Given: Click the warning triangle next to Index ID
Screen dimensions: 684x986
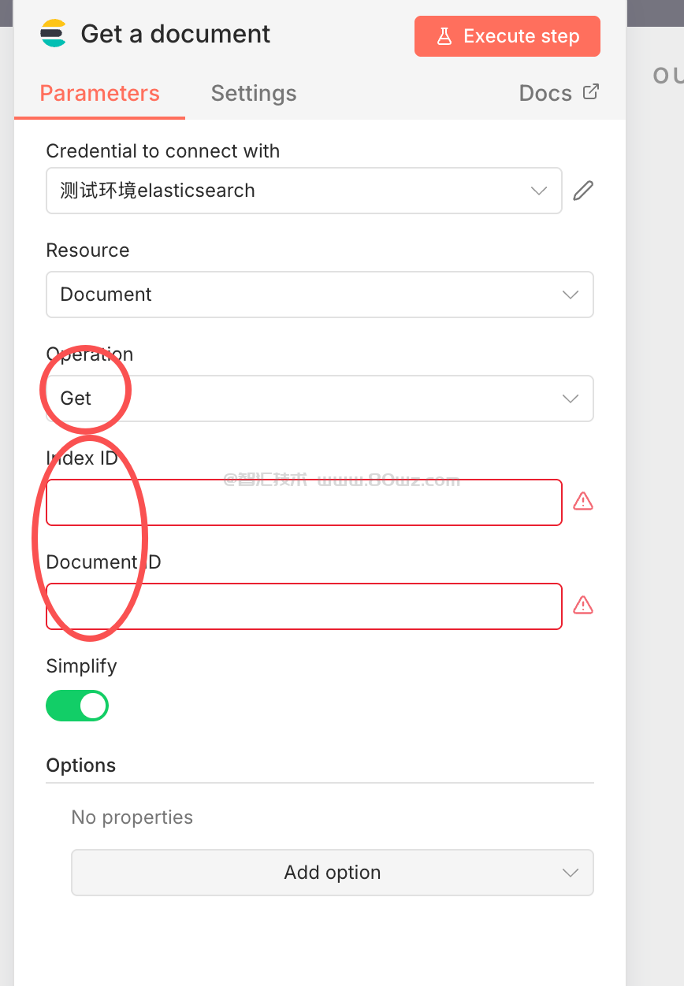Looking at the screenshot, I should point(583,501).
